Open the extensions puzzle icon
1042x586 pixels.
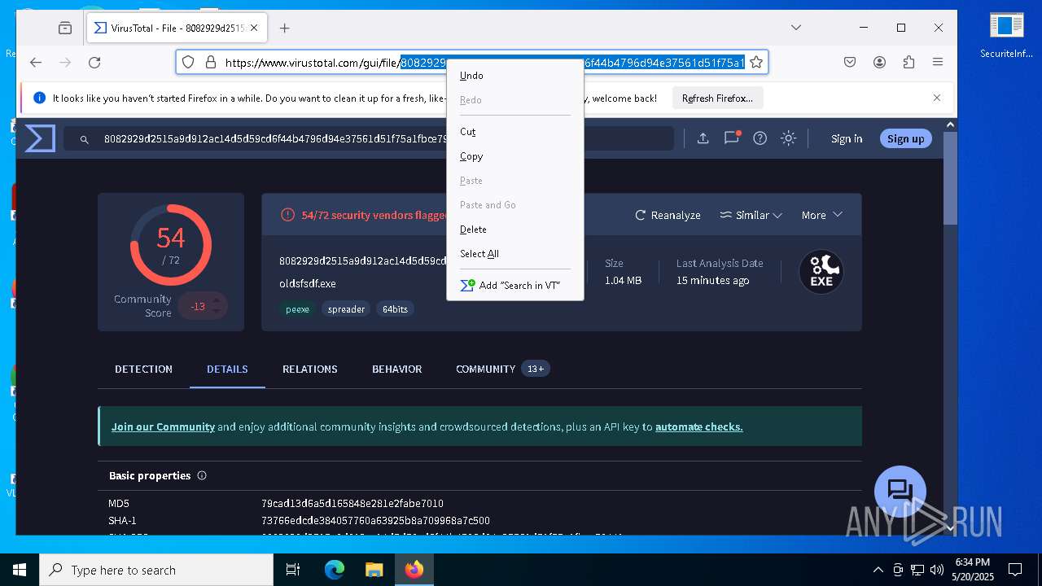tap(908, 62)
